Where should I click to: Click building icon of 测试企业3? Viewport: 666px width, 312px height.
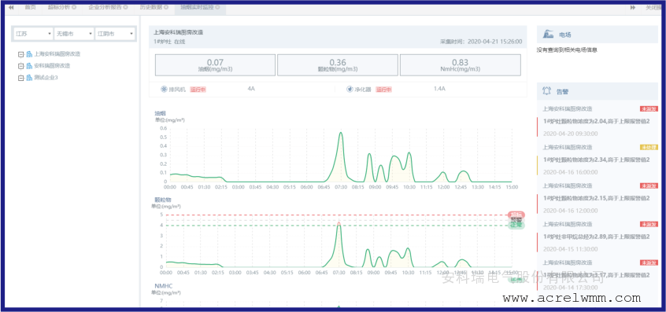coord(29,78)
